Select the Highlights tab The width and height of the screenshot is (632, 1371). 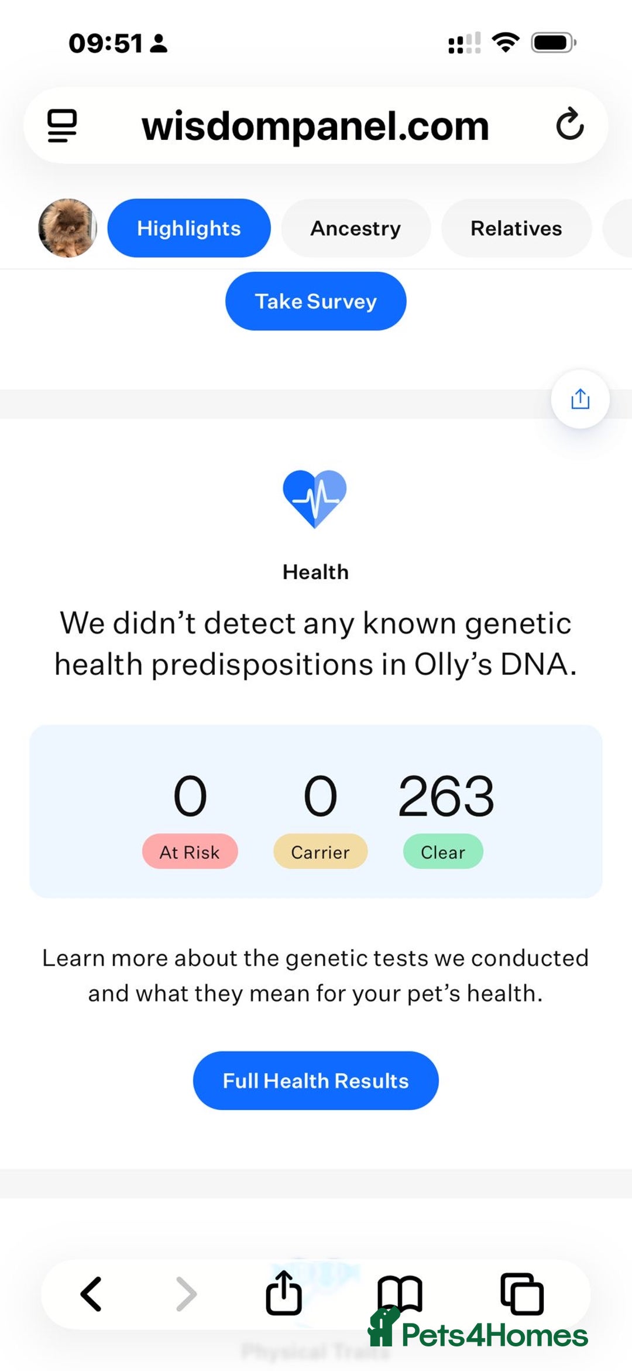pyautogui.click(x=189, y=228)
